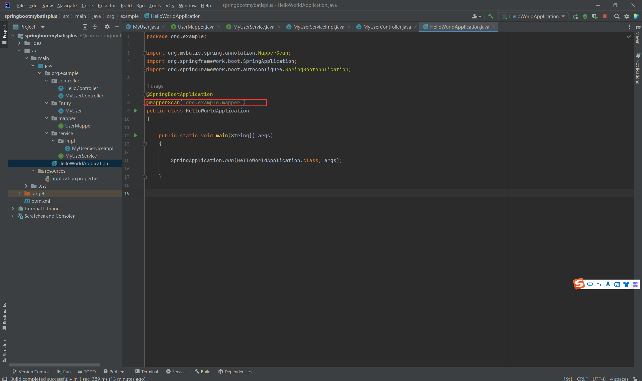Click the Build project hammer icon

(x=491, y=16)
